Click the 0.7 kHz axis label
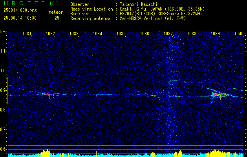 [x=3, y=130]
